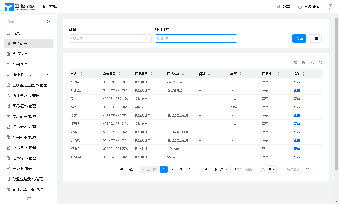
Task: Confirm page jump with 确定
Action: (x=271, y=169)
